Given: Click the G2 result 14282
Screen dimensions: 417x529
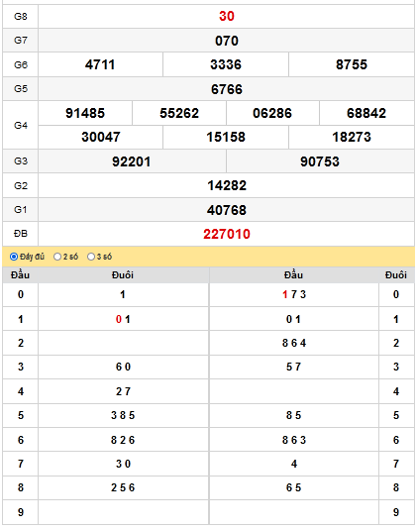Looking at the screenshot, I should [x=227, y=185].
